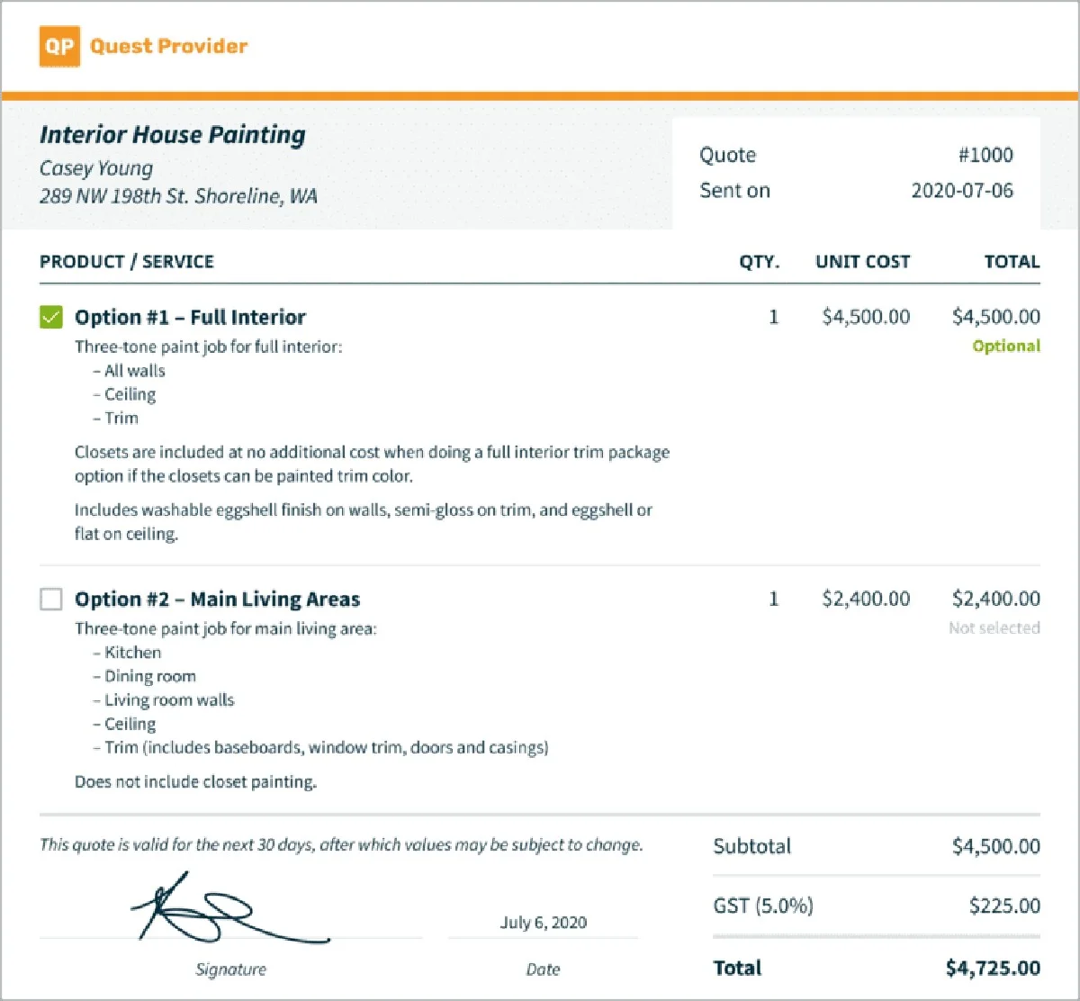1080x1001 pixels.
Task: Click client address 289 NW 198th St.
Action: 178,196
